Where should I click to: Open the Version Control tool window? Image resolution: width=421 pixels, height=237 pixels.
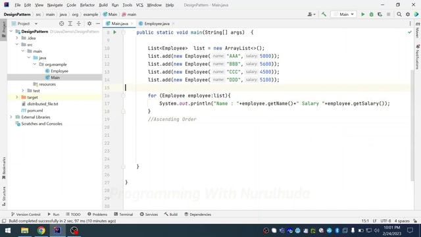point(26,215)
